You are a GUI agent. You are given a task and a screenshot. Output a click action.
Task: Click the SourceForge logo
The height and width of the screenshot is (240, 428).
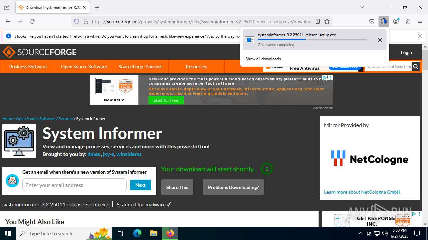[x=39, y=52]
